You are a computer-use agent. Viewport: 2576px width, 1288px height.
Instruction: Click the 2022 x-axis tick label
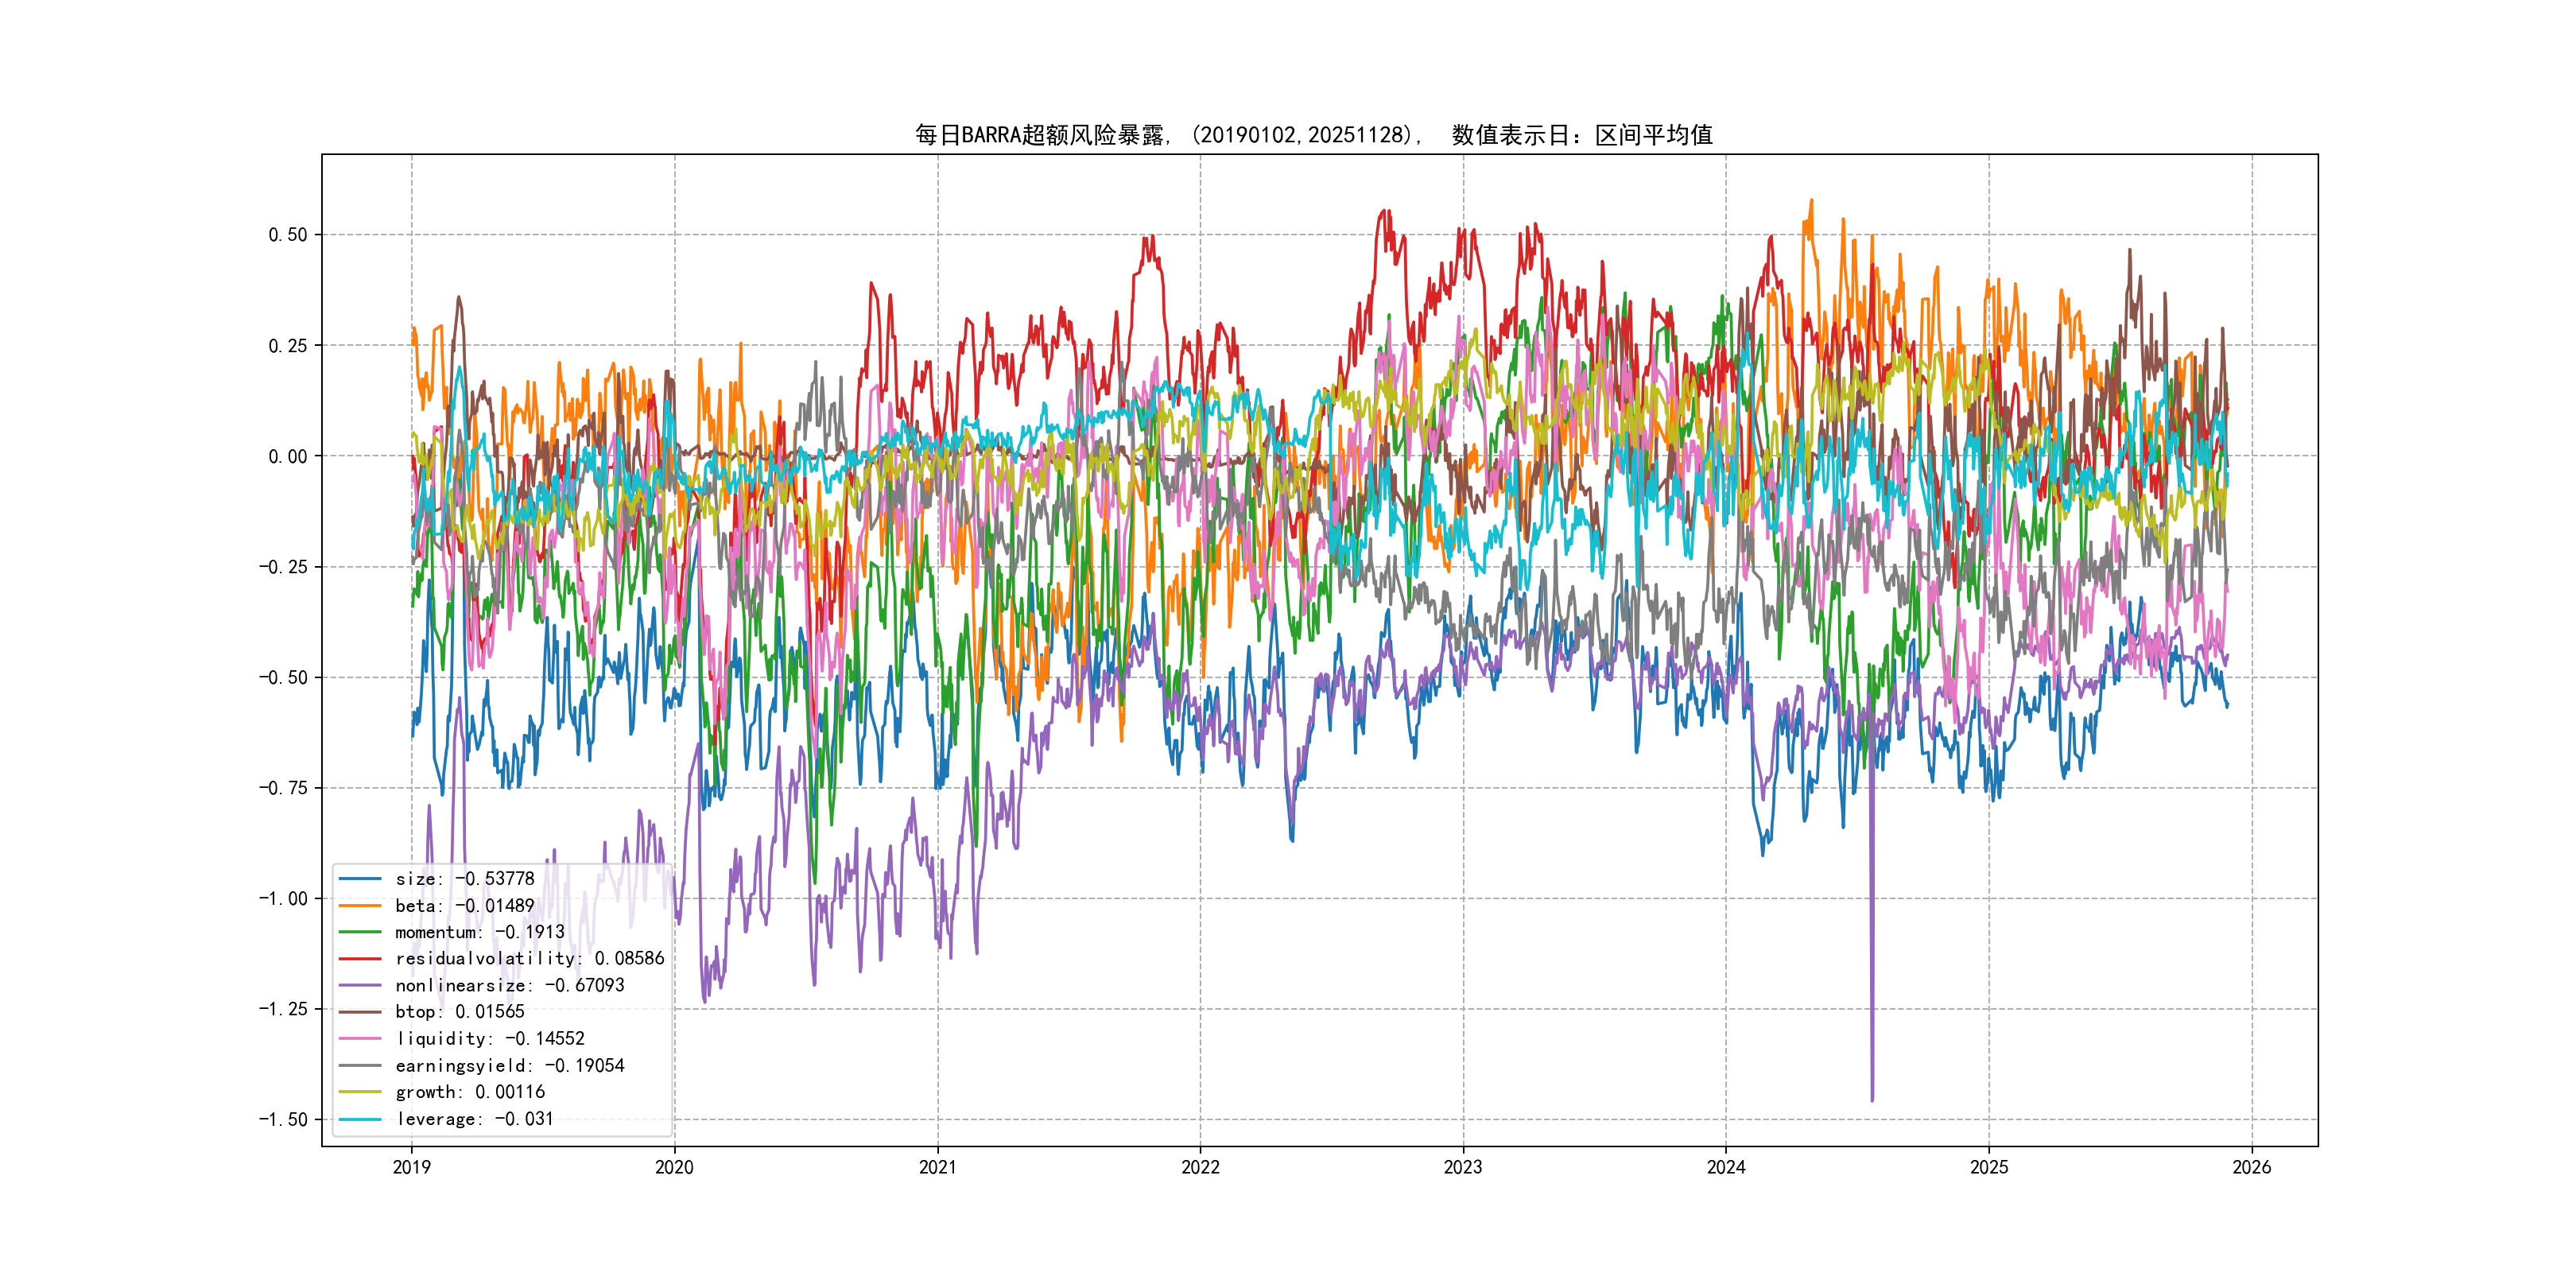1200,1167
